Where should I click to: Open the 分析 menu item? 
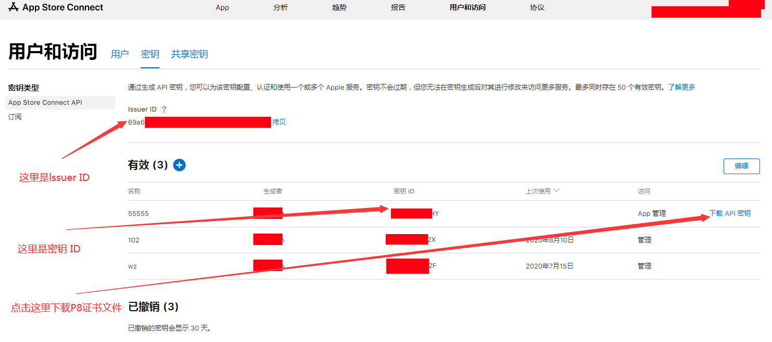pos(280,7)
